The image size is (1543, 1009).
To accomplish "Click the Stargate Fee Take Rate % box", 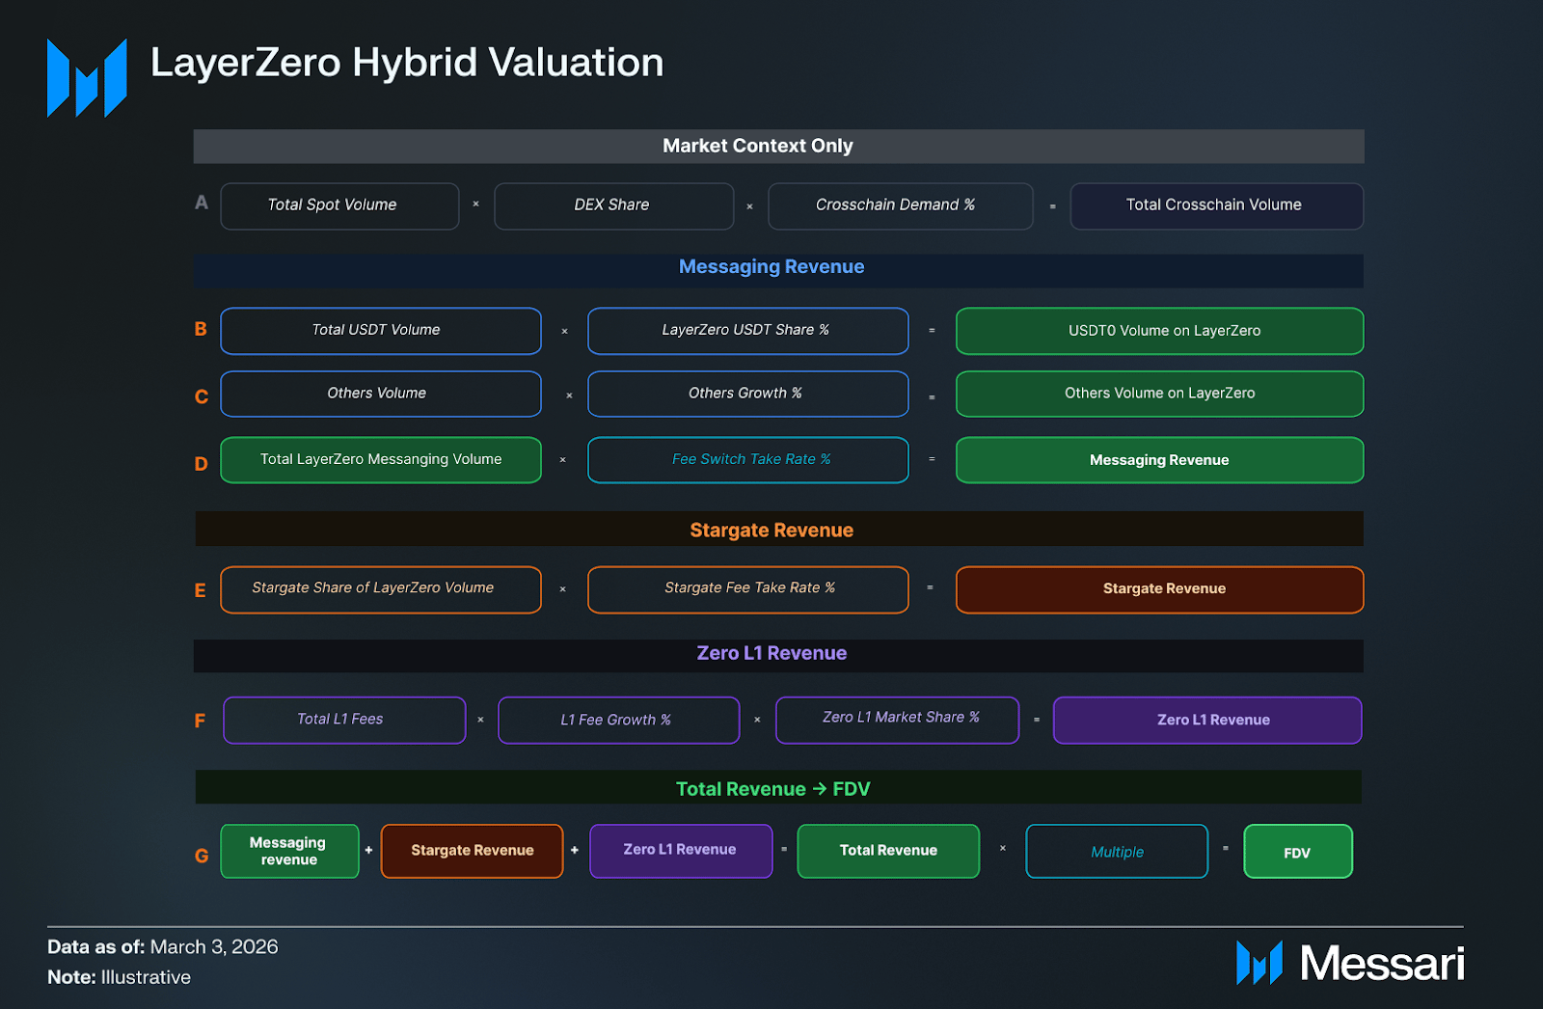I will pos(747,589).
